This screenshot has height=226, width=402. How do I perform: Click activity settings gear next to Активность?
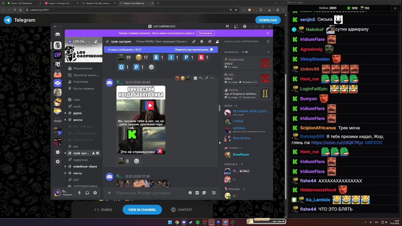(x=247, y=52)
